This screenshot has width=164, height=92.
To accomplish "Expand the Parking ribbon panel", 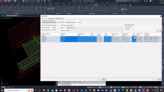I will click(x=59, y=14).
